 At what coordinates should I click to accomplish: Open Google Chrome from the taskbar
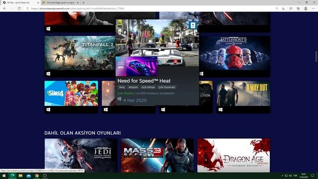[x=37, y=176]
